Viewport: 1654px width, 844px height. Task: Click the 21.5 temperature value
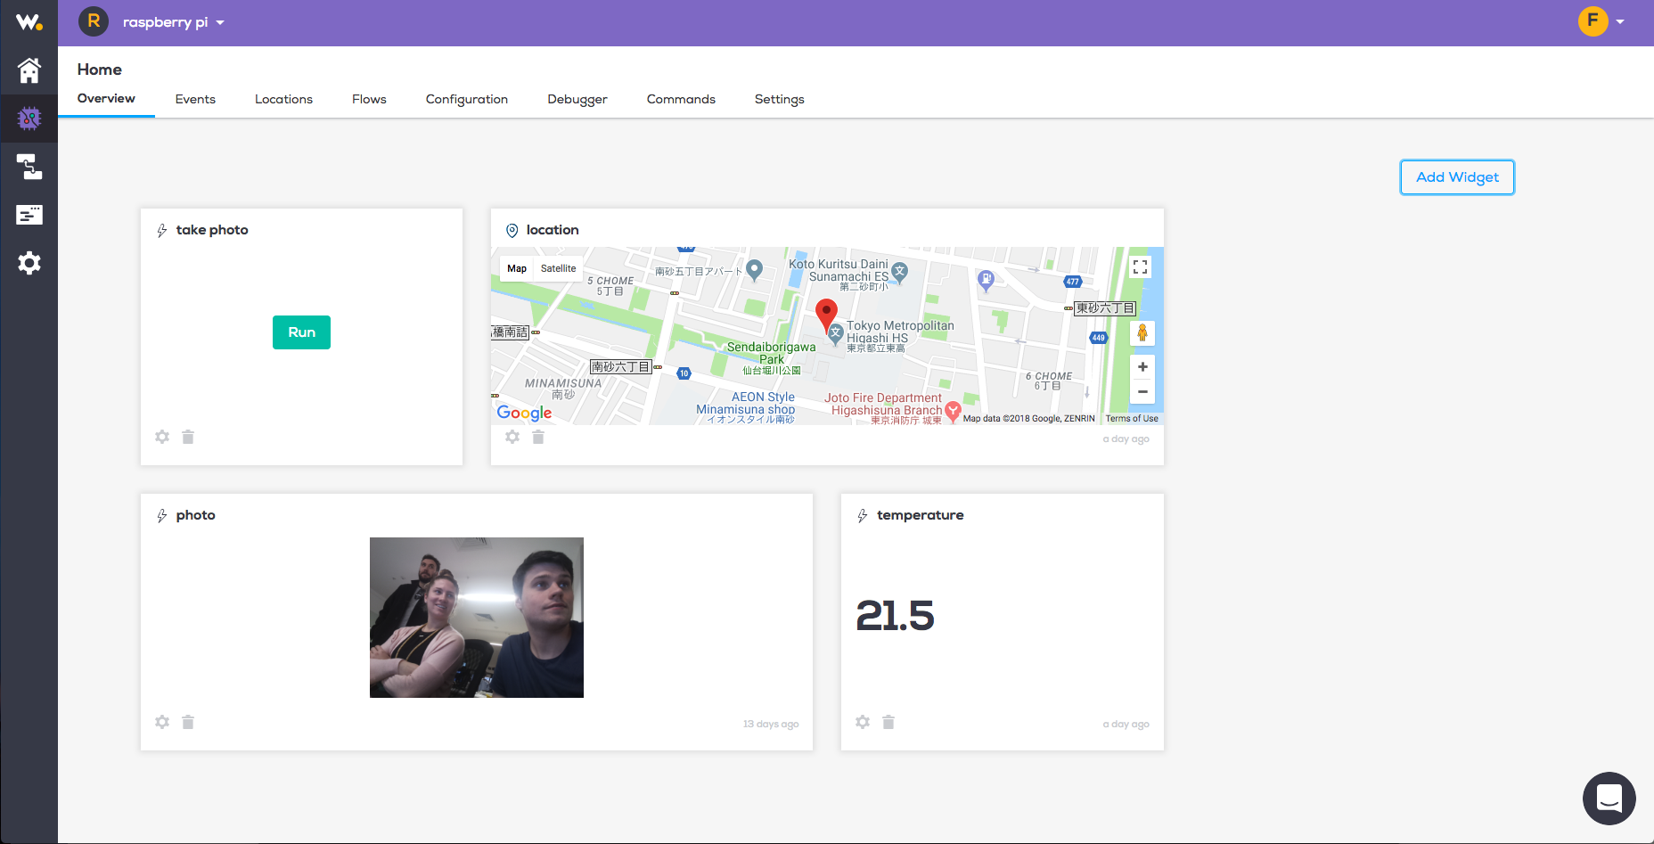tap(895, 616)
